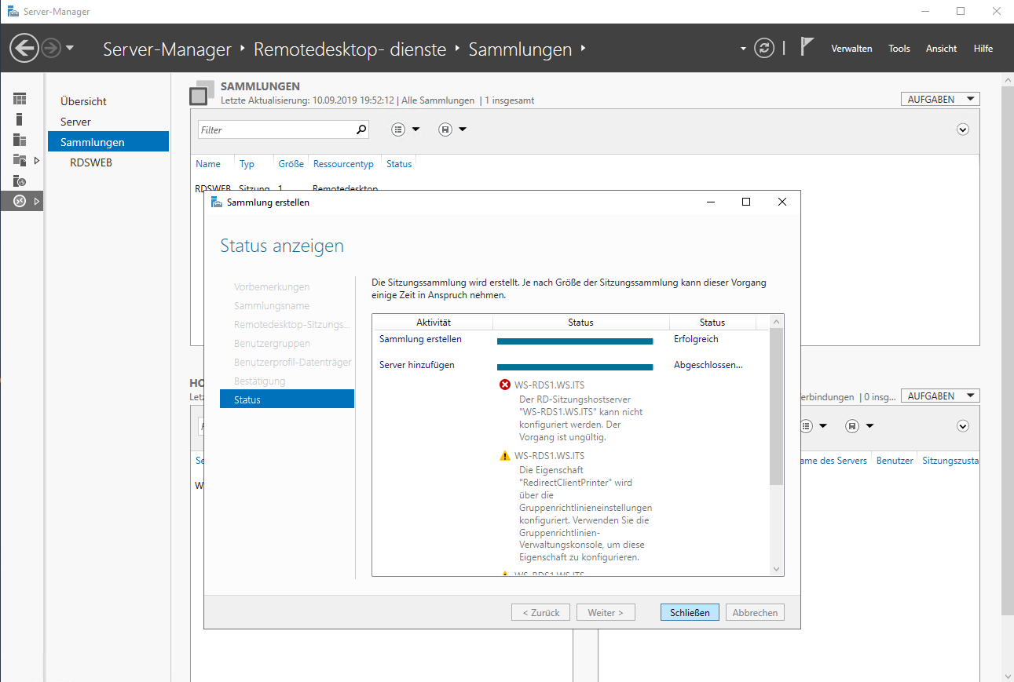Open the AUFGABEN dropdown for Sammlungen
Viewport: 1014px width, 682px height.
coord(940,99)
